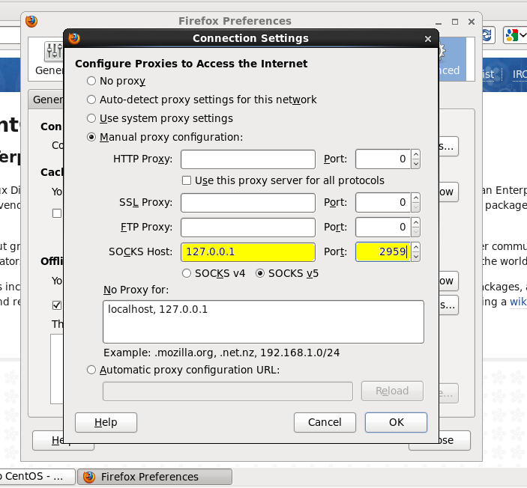
Task: Increase SSL Proxy port with up arrow
Action: 416,198
